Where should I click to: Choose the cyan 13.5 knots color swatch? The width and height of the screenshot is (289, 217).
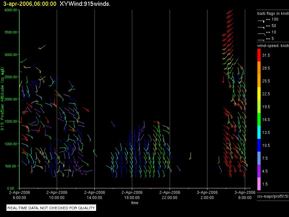click(x=259, y=132)
